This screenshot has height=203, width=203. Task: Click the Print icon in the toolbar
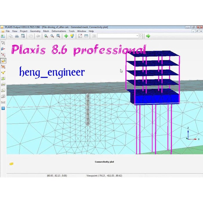[17, 36]
